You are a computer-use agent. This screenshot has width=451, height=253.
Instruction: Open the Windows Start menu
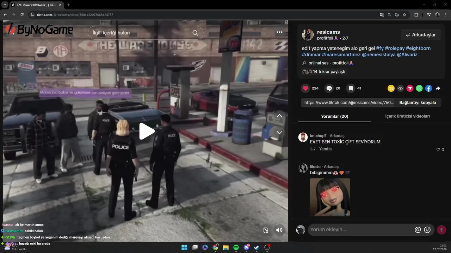184,247
